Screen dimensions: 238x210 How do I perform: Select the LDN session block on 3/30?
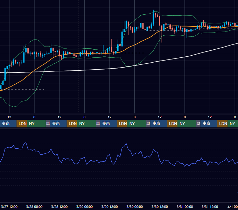coord(172,124)
